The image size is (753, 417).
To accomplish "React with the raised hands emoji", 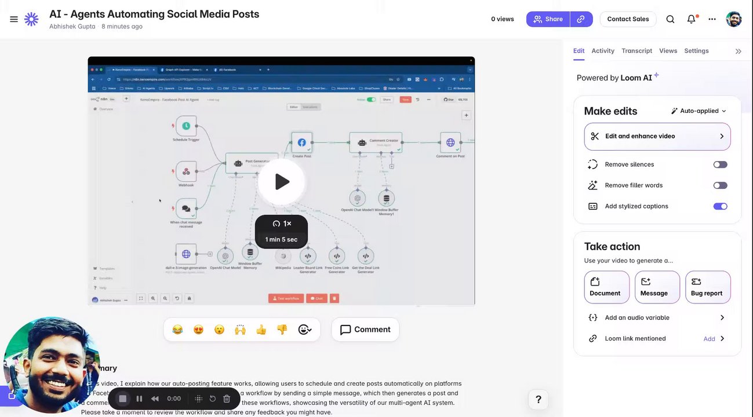I will 240,330.
